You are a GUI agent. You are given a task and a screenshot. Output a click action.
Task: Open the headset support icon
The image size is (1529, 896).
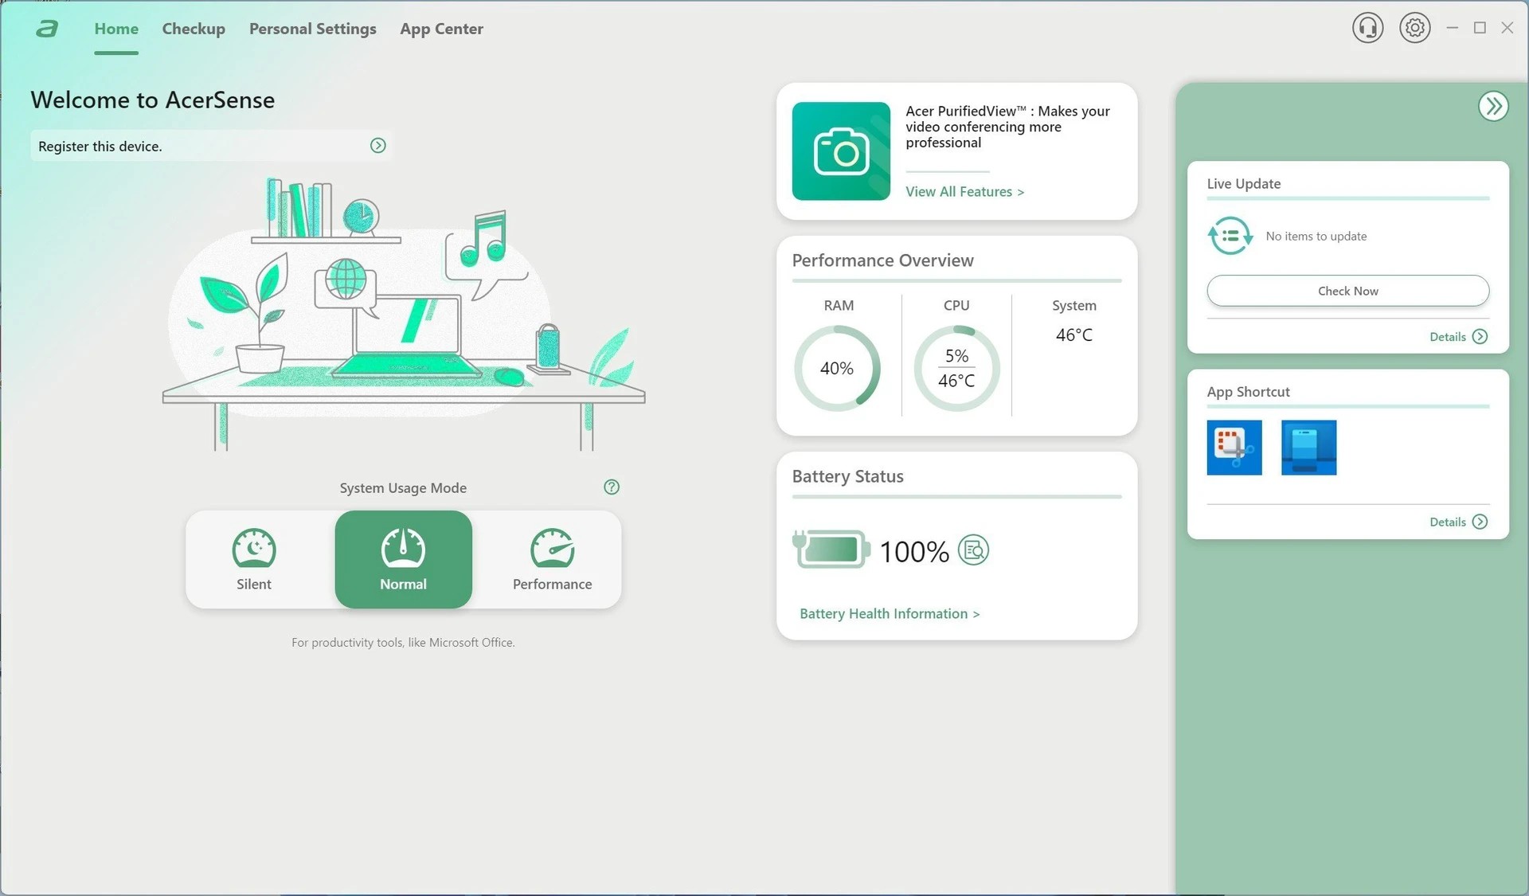pos(1367,28)
